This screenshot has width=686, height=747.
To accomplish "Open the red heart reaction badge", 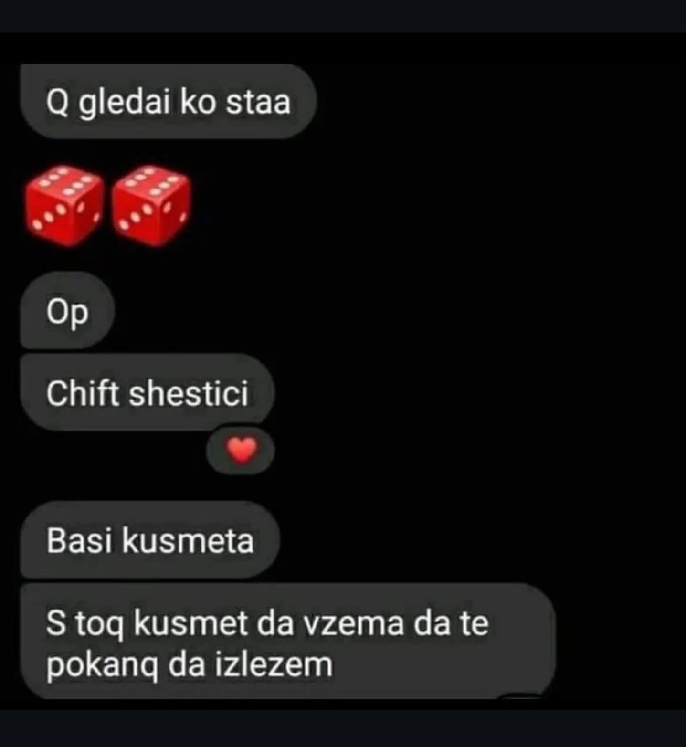I will click(241, 451).
